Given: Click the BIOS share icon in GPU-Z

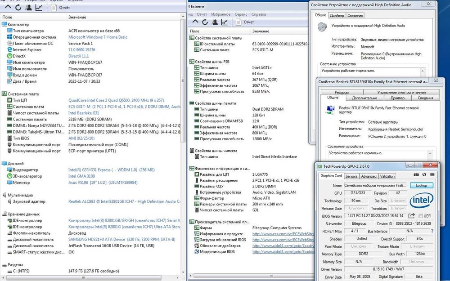Looking at the screenshot, I should pyautogui.click(x=412, y=216).
